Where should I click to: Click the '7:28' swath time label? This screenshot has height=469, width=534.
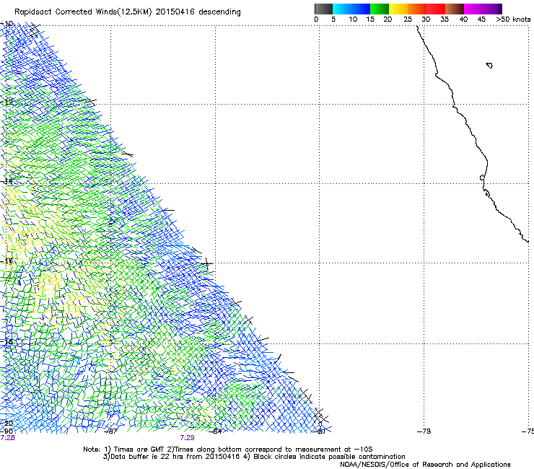7,438
